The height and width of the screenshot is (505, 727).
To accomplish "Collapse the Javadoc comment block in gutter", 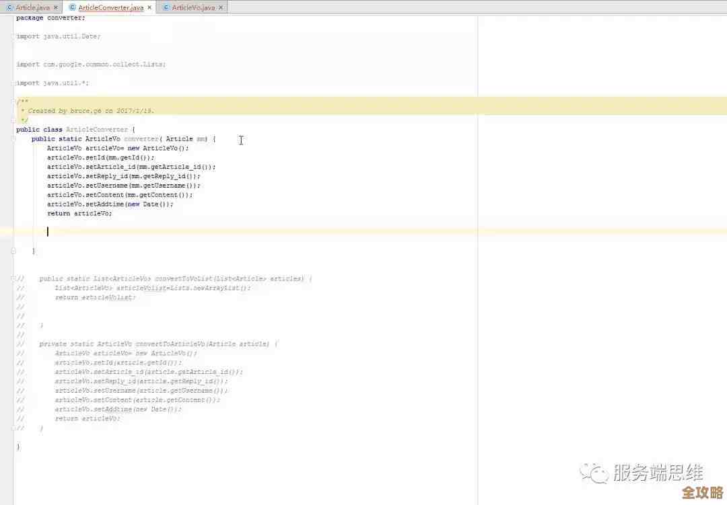I will point(14,102).
